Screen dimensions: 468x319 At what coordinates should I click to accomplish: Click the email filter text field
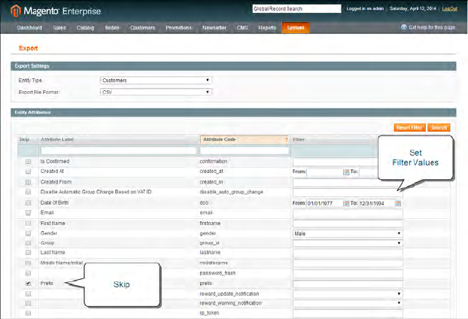coord(348,213)
